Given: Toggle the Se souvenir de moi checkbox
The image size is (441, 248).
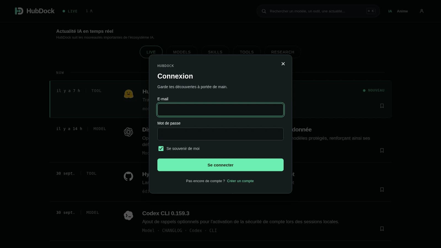Looking at the screenshot, I should (x=161, y=149).
